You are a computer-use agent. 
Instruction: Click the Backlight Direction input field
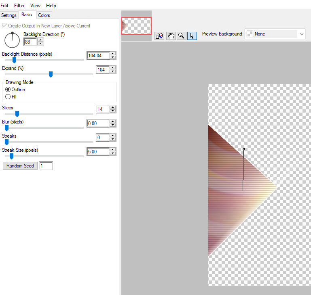[30, 42]
